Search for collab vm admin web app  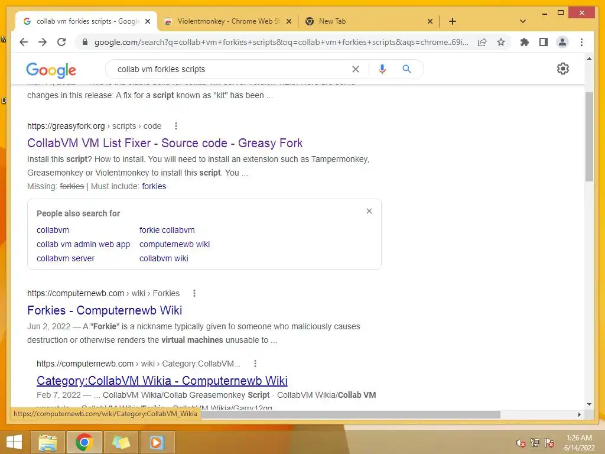(83, 244)
